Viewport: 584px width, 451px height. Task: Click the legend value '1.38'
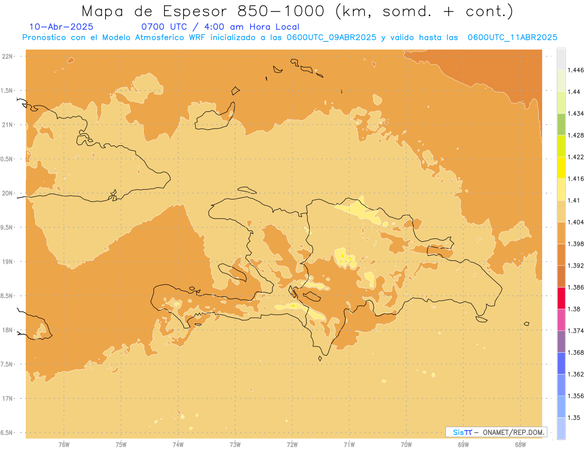[574, 309]
